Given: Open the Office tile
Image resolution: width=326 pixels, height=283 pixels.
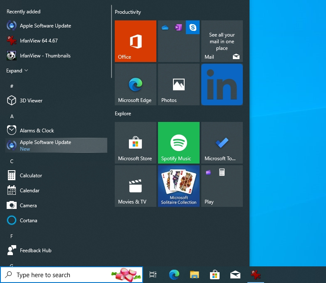Looking at the screenshot, I should (136, 41).
